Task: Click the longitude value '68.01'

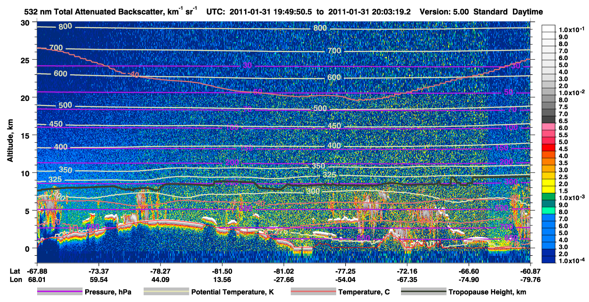Action: [37, 279]
